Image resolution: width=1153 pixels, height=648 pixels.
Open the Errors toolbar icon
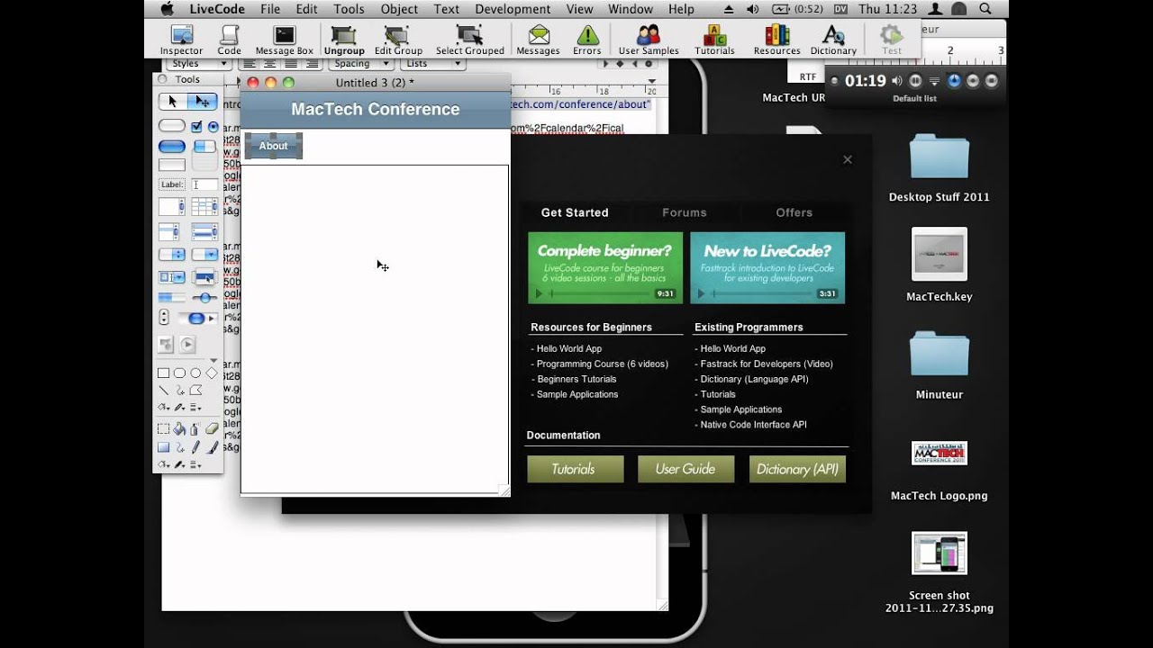click(587, 40)
